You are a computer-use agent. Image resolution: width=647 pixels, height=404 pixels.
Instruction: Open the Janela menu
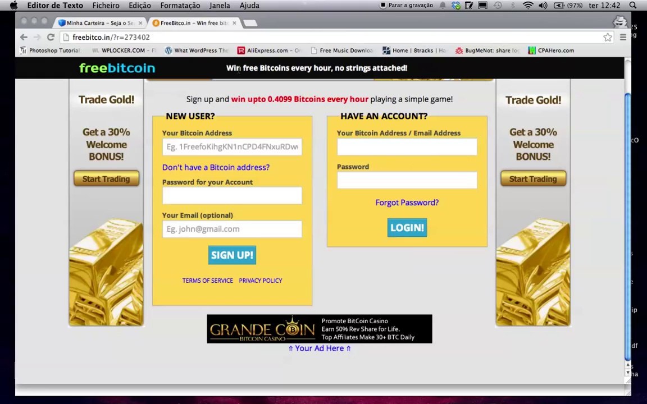(x=220, y=6)
